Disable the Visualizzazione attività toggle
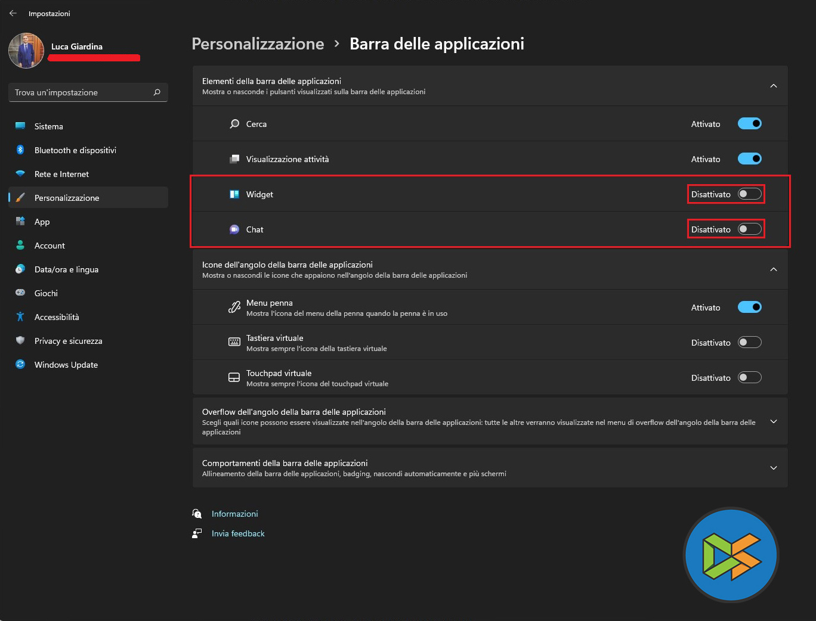 click(750, 159)
